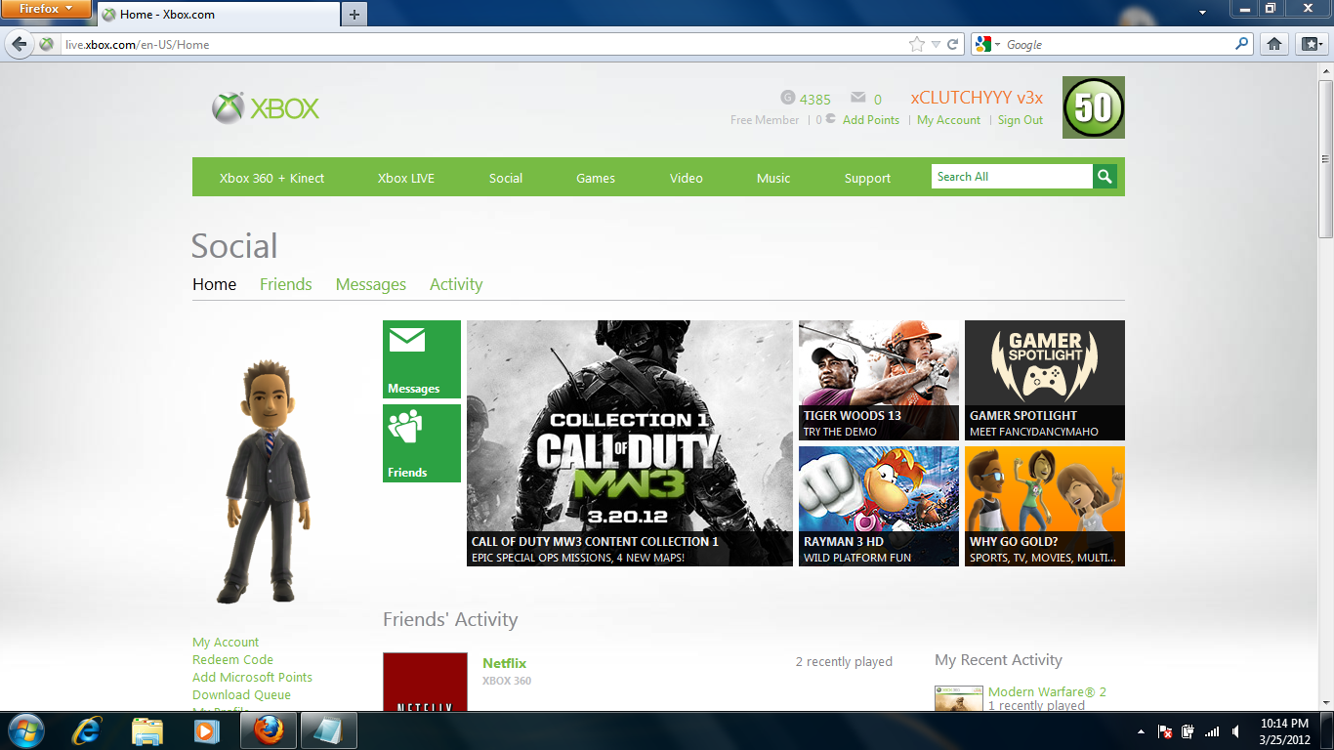This screenshot has height=750, width=1334.
Task: Show hidden system tray icons
Action: pyautogui.click(x=1141, y=731)
